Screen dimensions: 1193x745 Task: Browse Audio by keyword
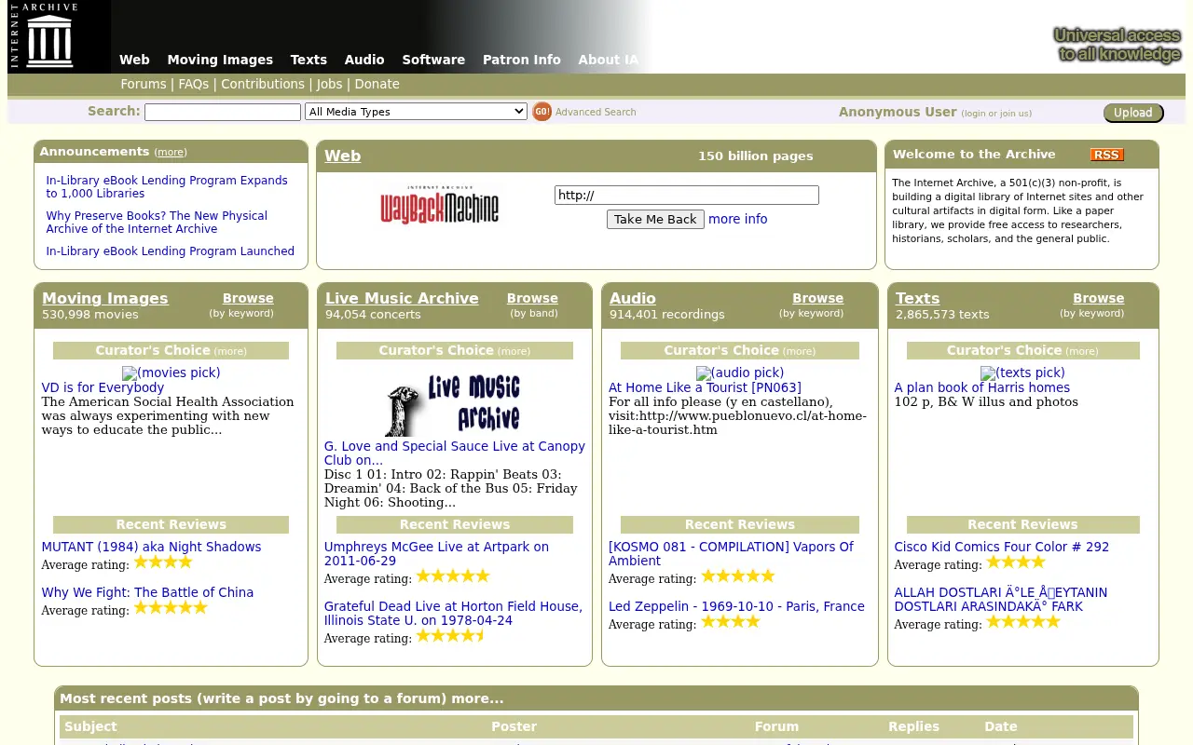(x=817, y=298)
